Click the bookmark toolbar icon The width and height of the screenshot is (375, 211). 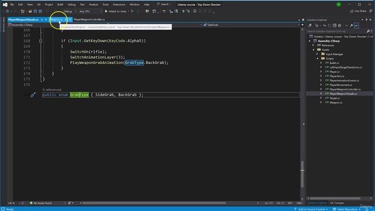(x=195, y=11)
